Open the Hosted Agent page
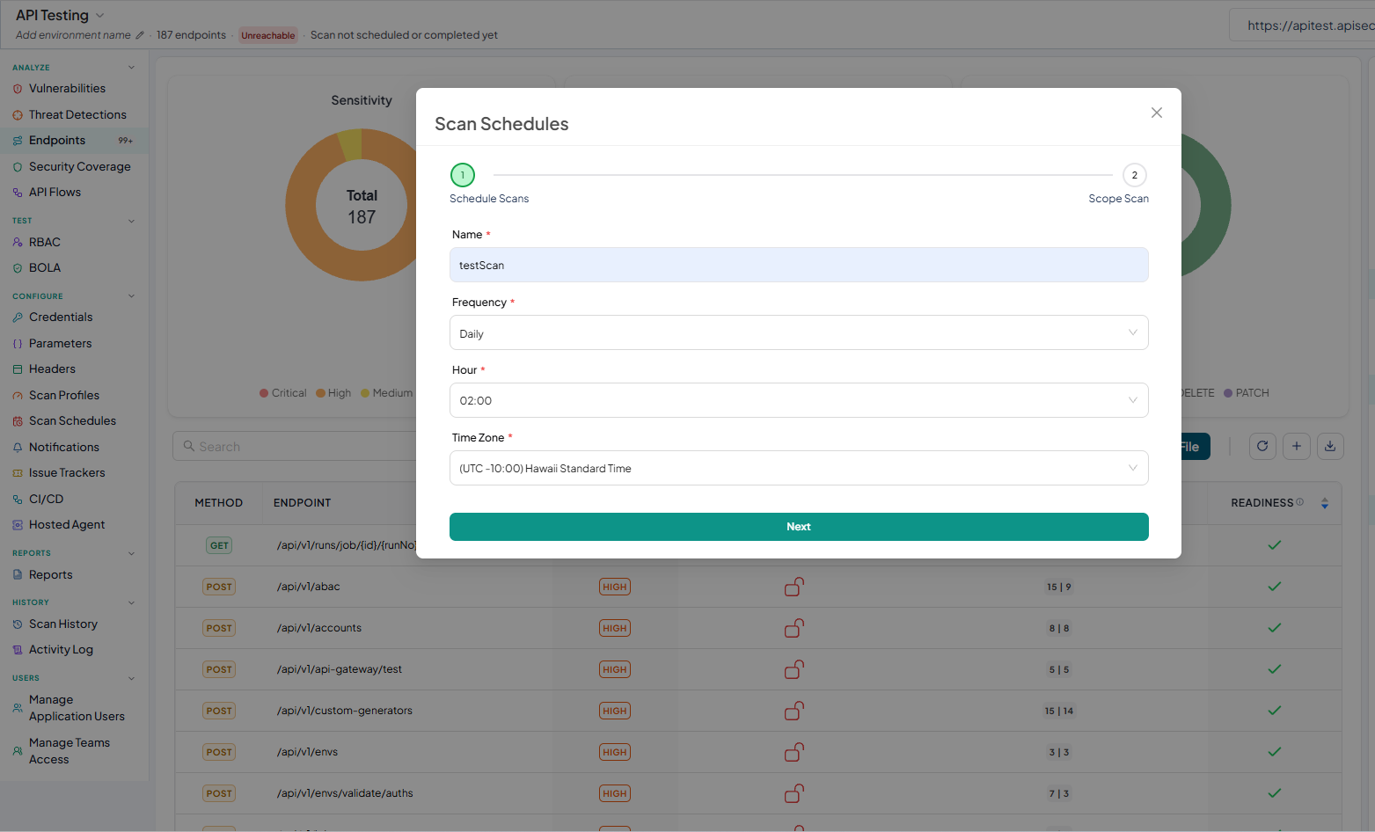This screenshot has width=1375, height=832. pos(67,525)
